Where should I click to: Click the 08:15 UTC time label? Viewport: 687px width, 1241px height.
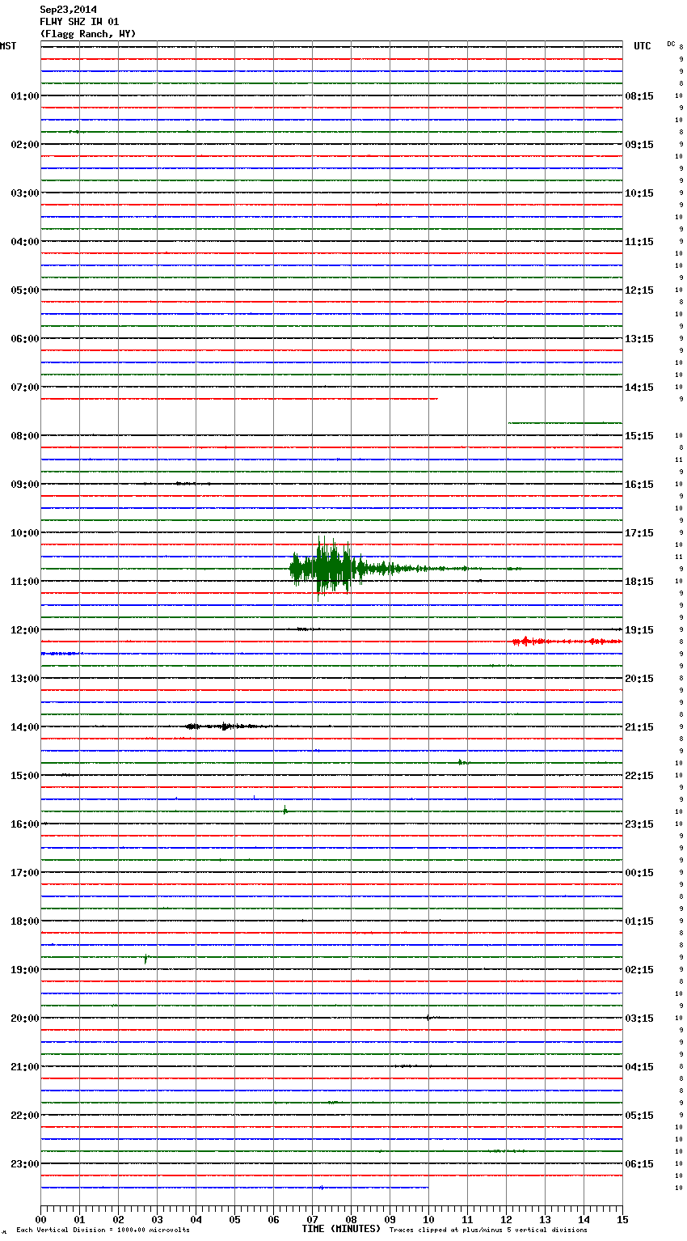[x=639, y=96]
